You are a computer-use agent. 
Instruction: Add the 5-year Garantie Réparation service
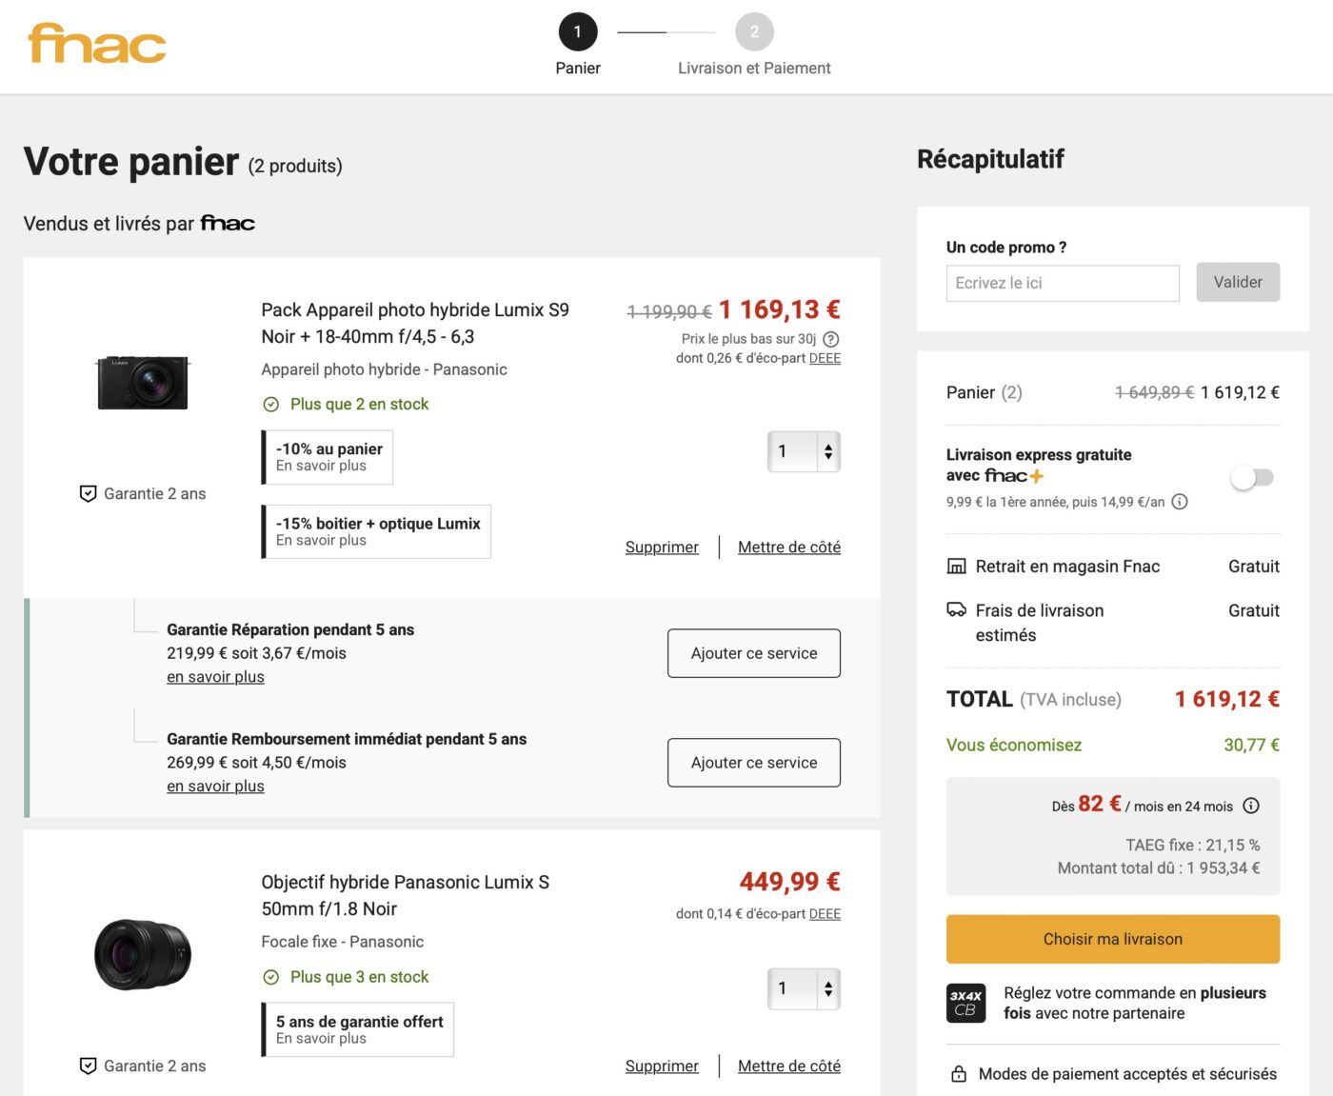753,653
